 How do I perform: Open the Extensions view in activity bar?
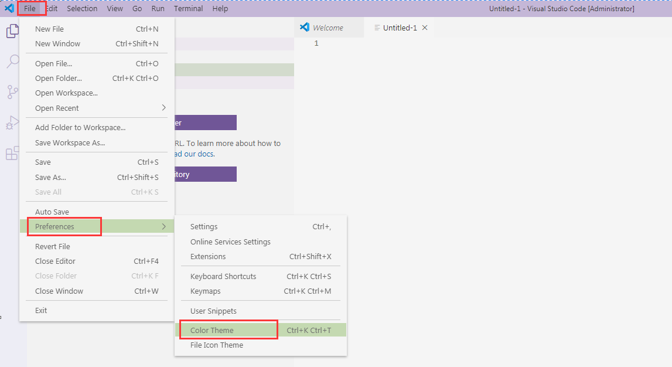(12, 153)
